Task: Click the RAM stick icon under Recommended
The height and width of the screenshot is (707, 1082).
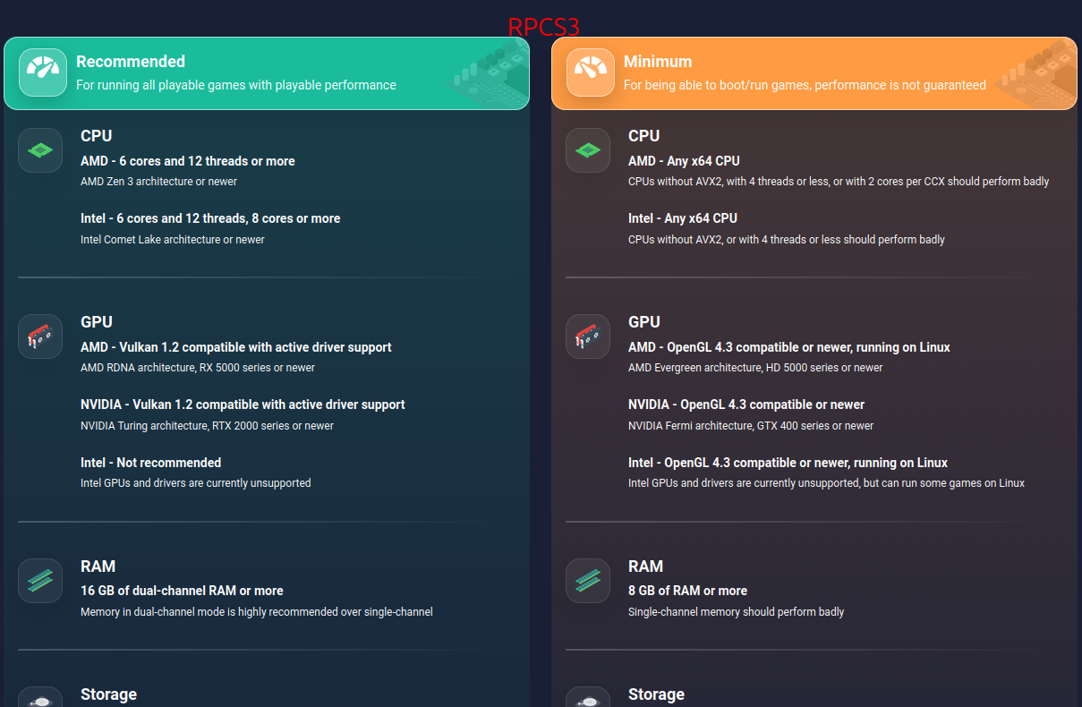Action: [x=40, y=581]
